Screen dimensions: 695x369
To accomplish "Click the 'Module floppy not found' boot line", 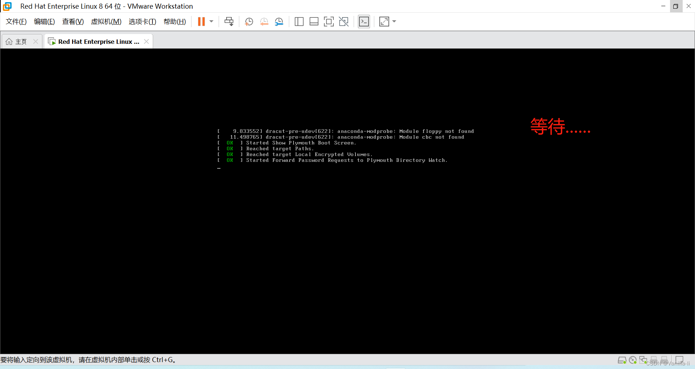I will 345,131.
